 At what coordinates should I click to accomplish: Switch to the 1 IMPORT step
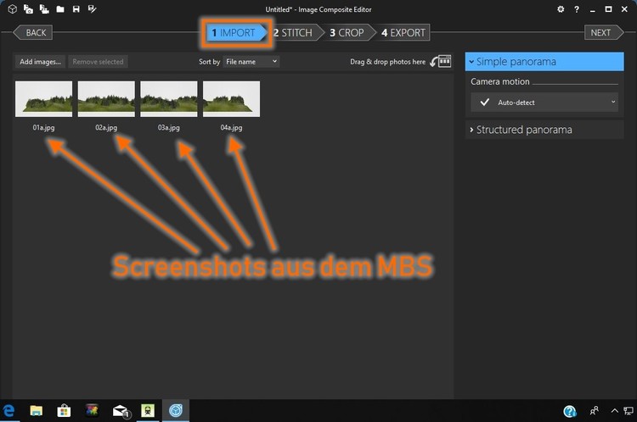[237, 32]
